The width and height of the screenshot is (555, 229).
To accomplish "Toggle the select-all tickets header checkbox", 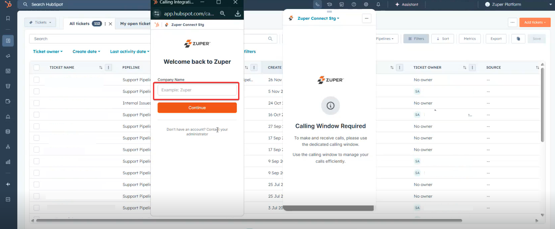I will pos(37,67).
